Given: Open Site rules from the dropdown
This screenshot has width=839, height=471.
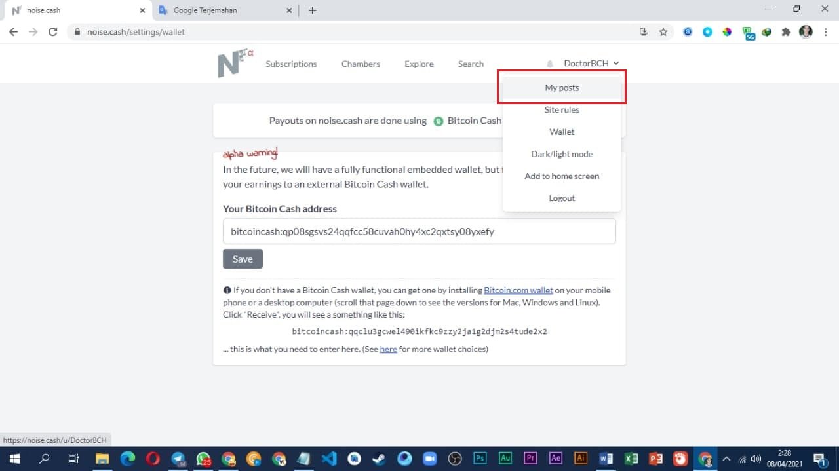Looking at the screenshot, I should coord(562,110).
